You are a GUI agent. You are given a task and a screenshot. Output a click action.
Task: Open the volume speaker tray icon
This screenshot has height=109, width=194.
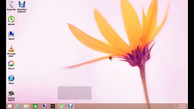point(174,106)
